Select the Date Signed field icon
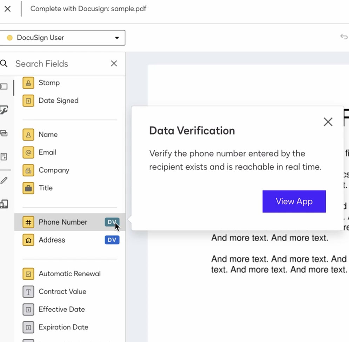 point(28,101)
